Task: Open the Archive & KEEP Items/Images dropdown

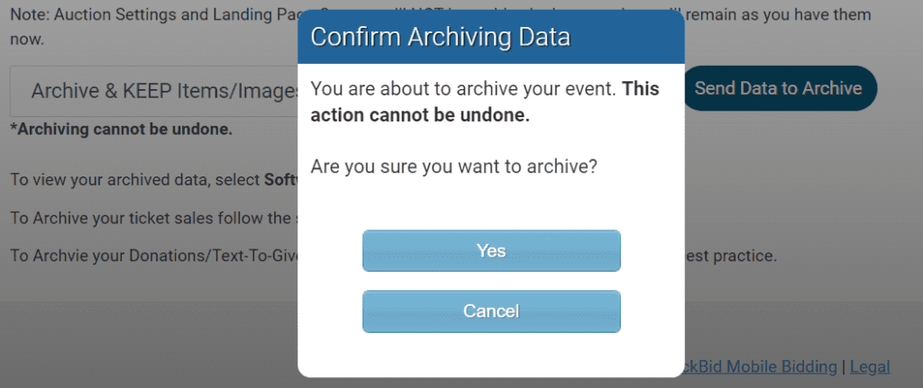Action: [x=162, y=90]
